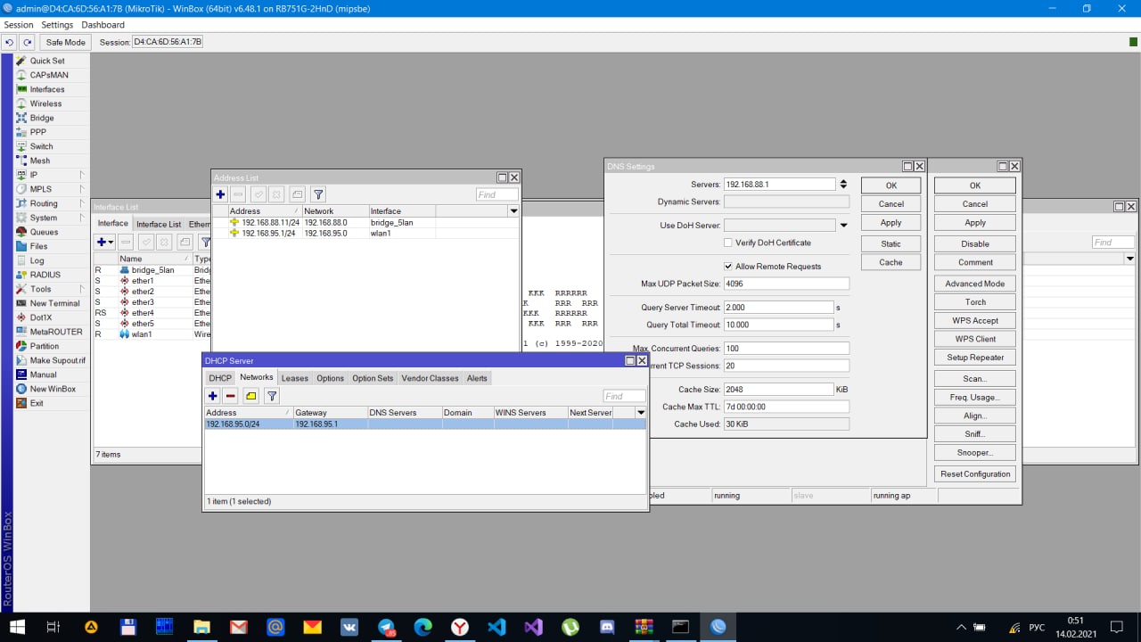This screenshot has height=642, width=1141.
Task: Select the ether4 row in Interface List
Action: pos(152,313)
